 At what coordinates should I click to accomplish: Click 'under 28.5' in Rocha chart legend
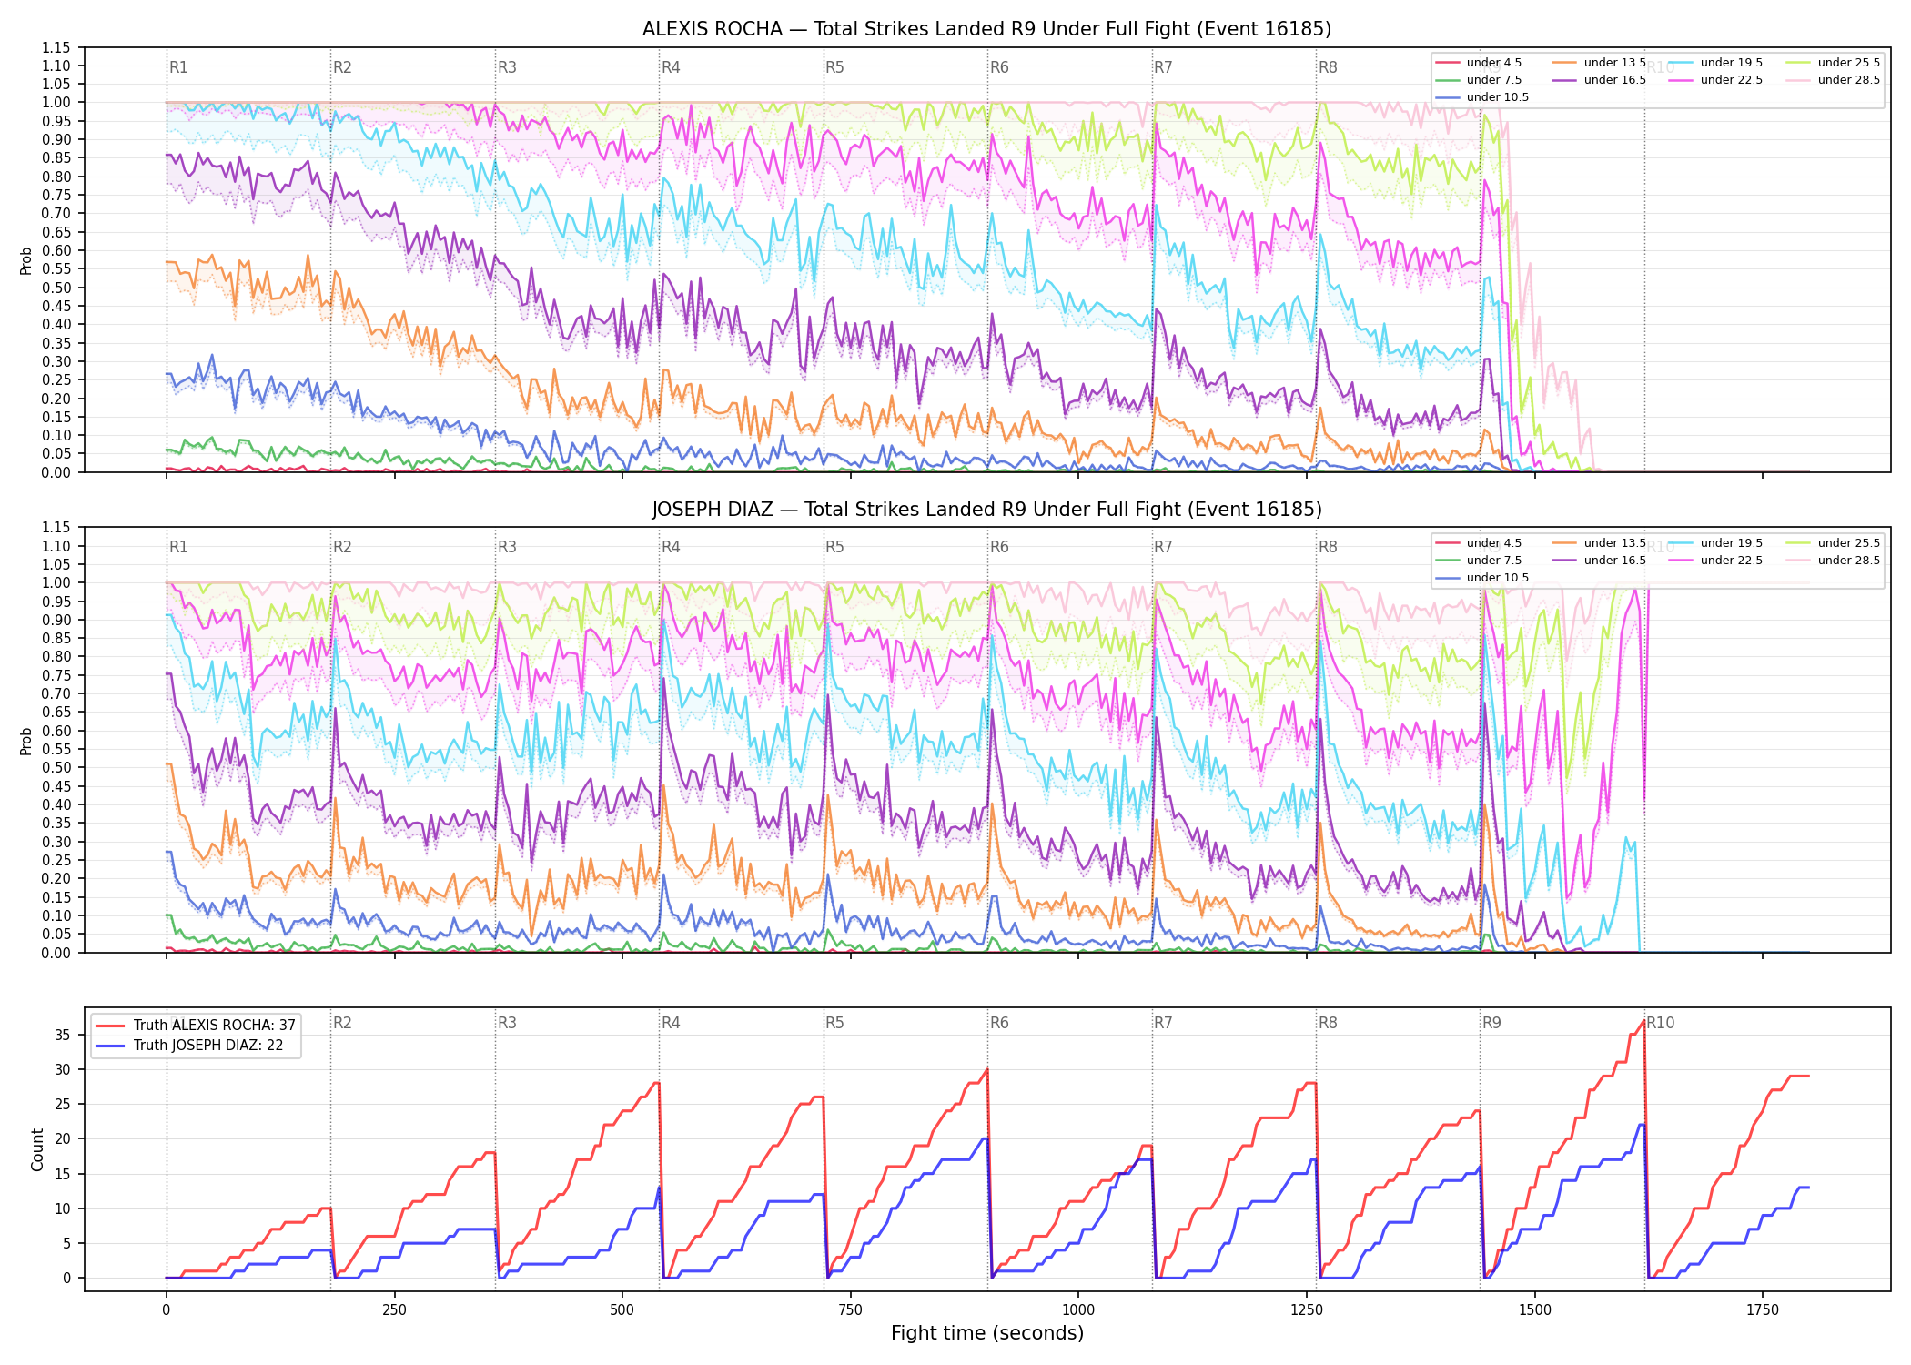pyautogui.click(x=1848, y=80)
